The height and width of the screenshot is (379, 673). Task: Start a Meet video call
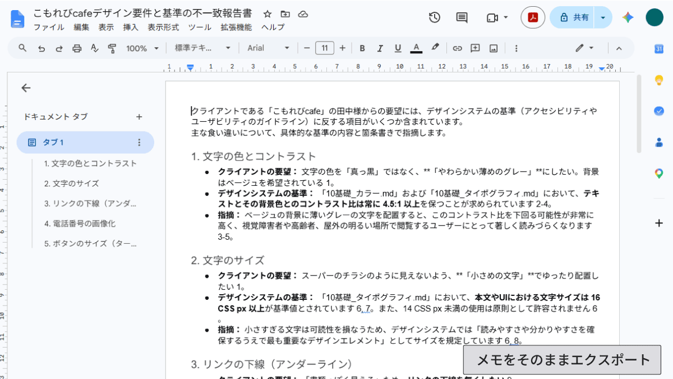tap(492, 17)
